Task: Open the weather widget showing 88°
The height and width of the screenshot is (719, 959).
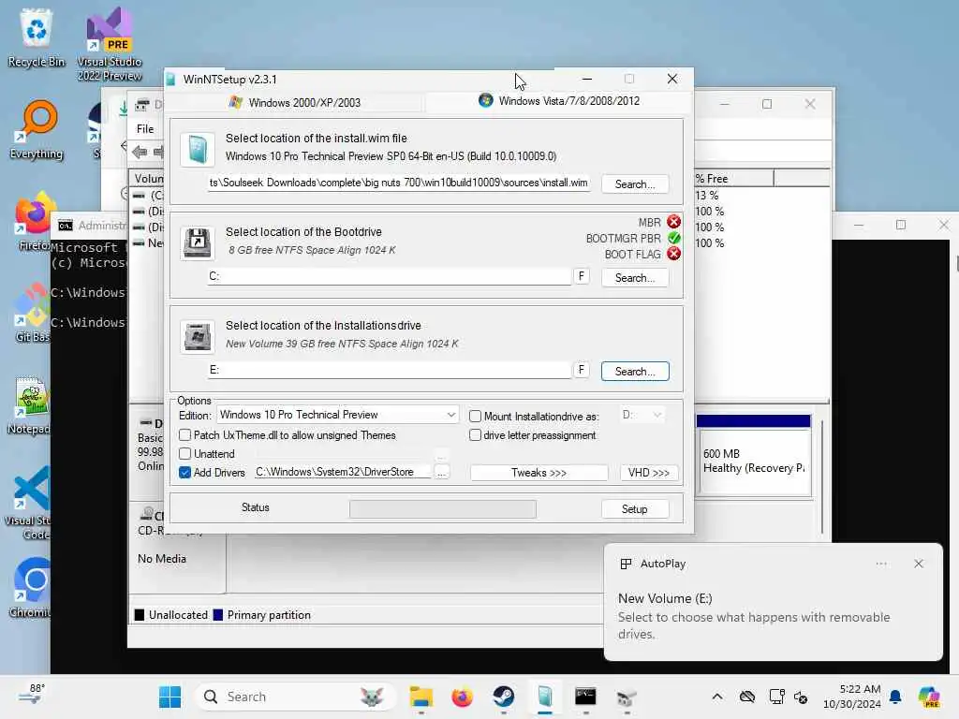Action: click(x=32, y=696)
